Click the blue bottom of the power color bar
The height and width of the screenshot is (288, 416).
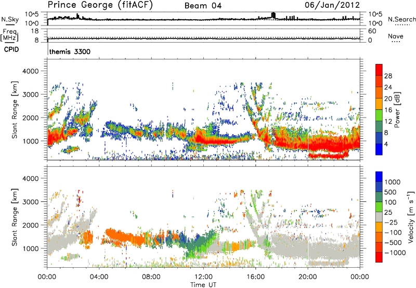click(379, 150)
